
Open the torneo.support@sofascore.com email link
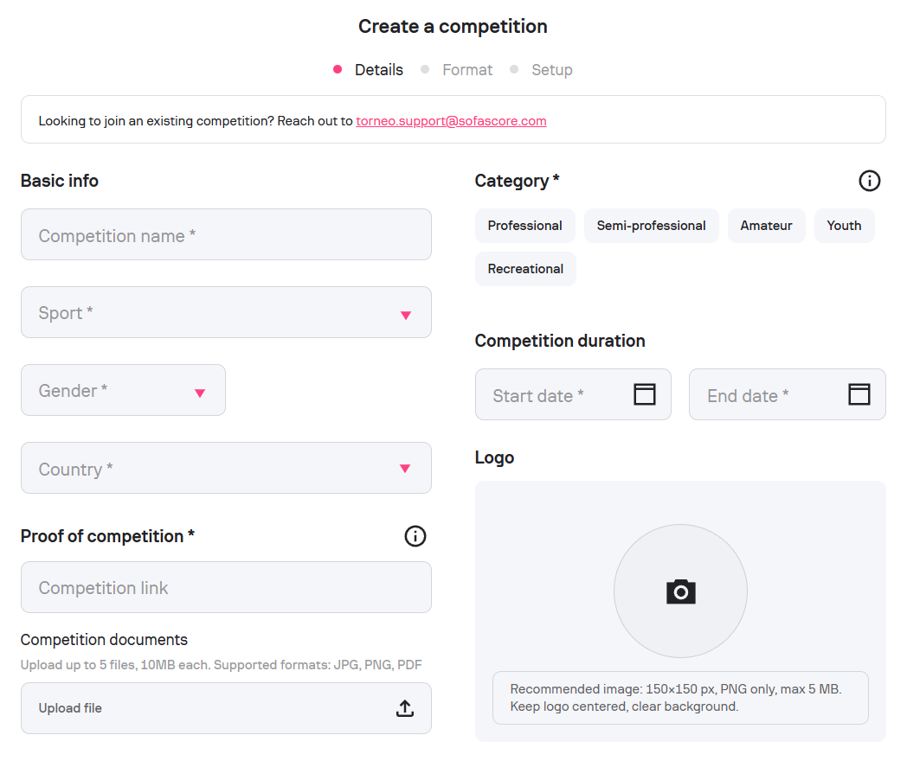click(x=451, y=121)
